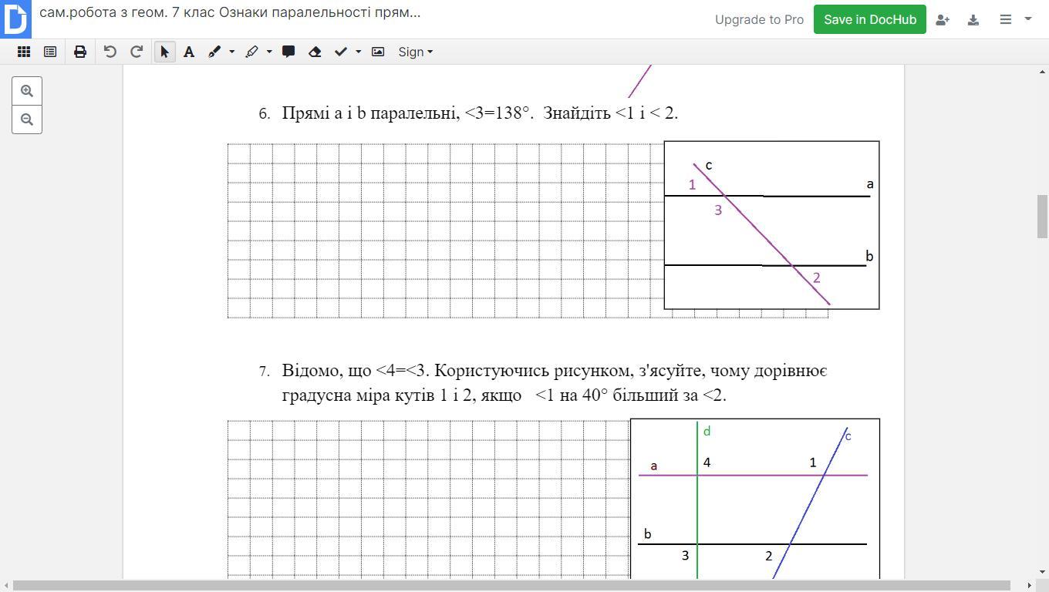Viewport: 1049px width, 592px height.
Task: Select the Comment tool
Action: 288,52
